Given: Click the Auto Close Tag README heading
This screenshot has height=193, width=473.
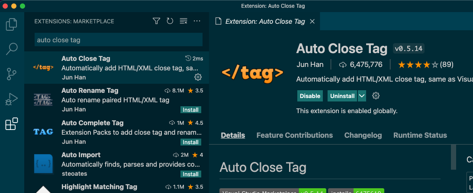Looking at the screenshot, I should (263, 167).
